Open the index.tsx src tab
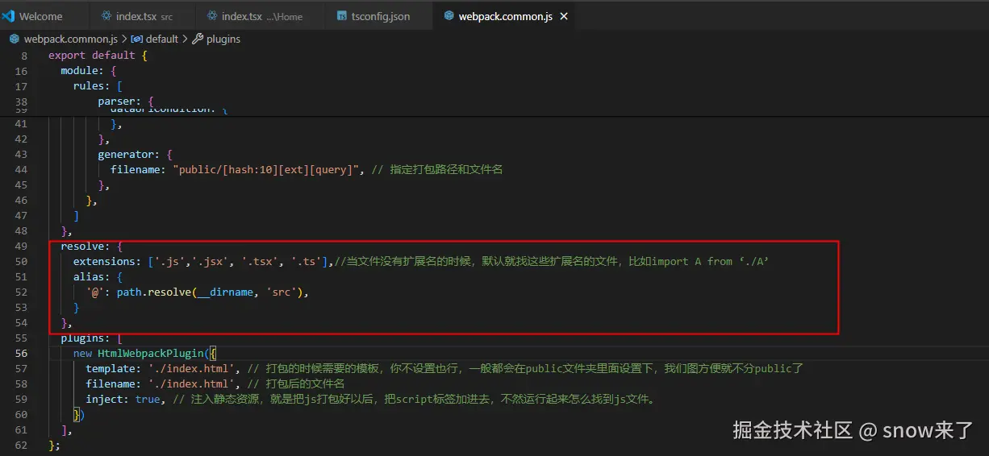989x456 pixels. [x=142, y=16]
